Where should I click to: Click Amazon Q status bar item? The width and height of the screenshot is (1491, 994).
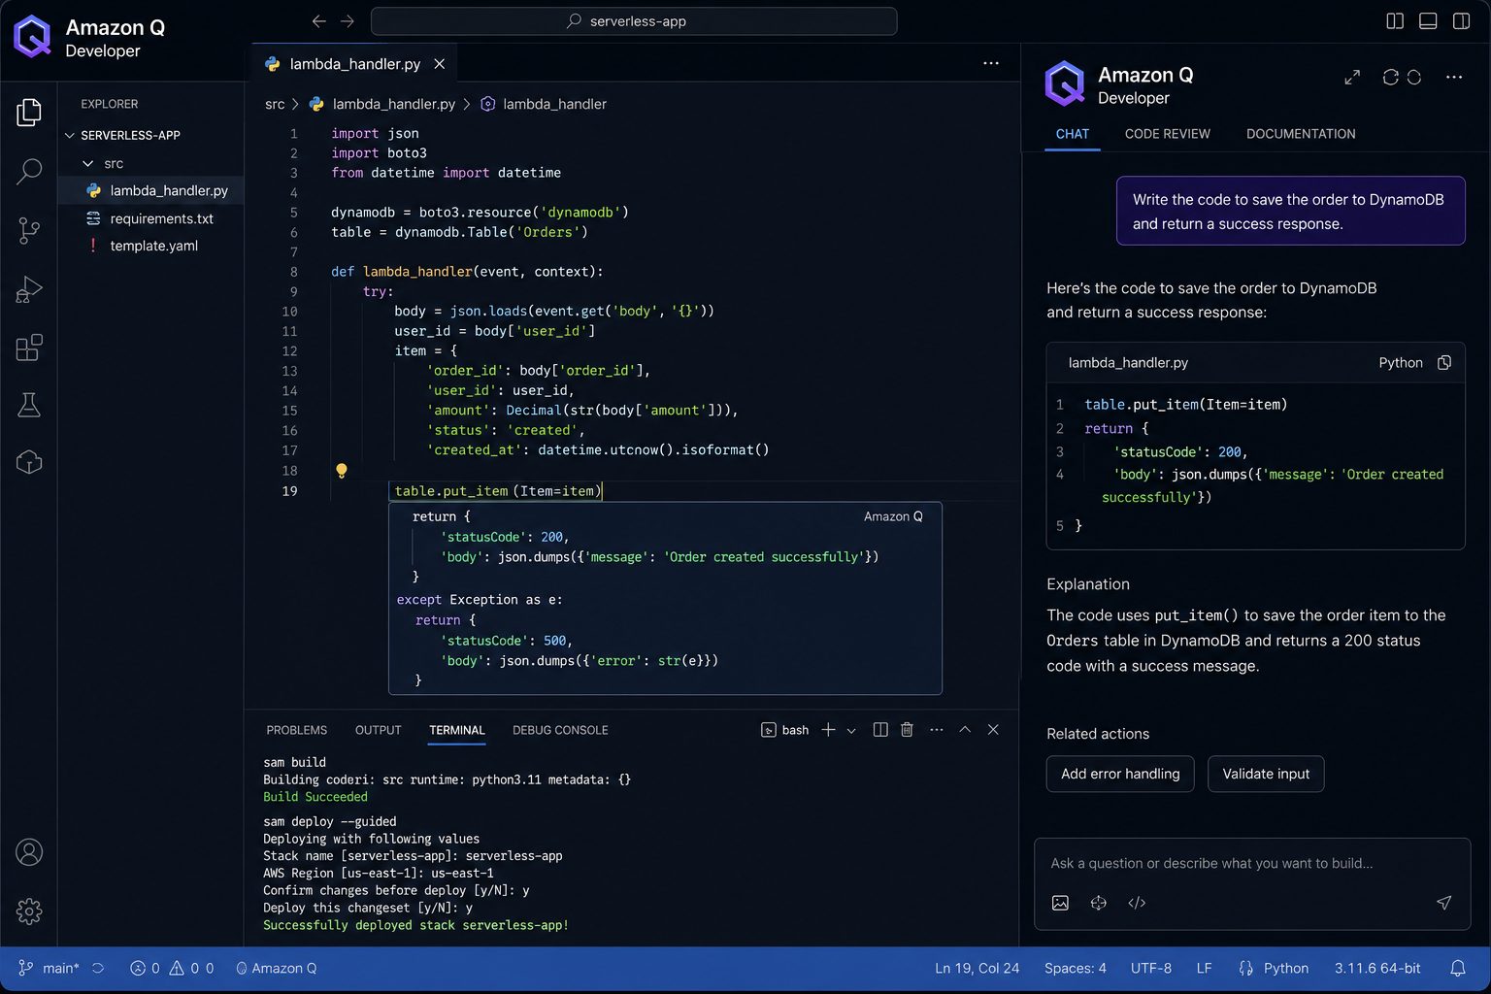tap(276, 968)
